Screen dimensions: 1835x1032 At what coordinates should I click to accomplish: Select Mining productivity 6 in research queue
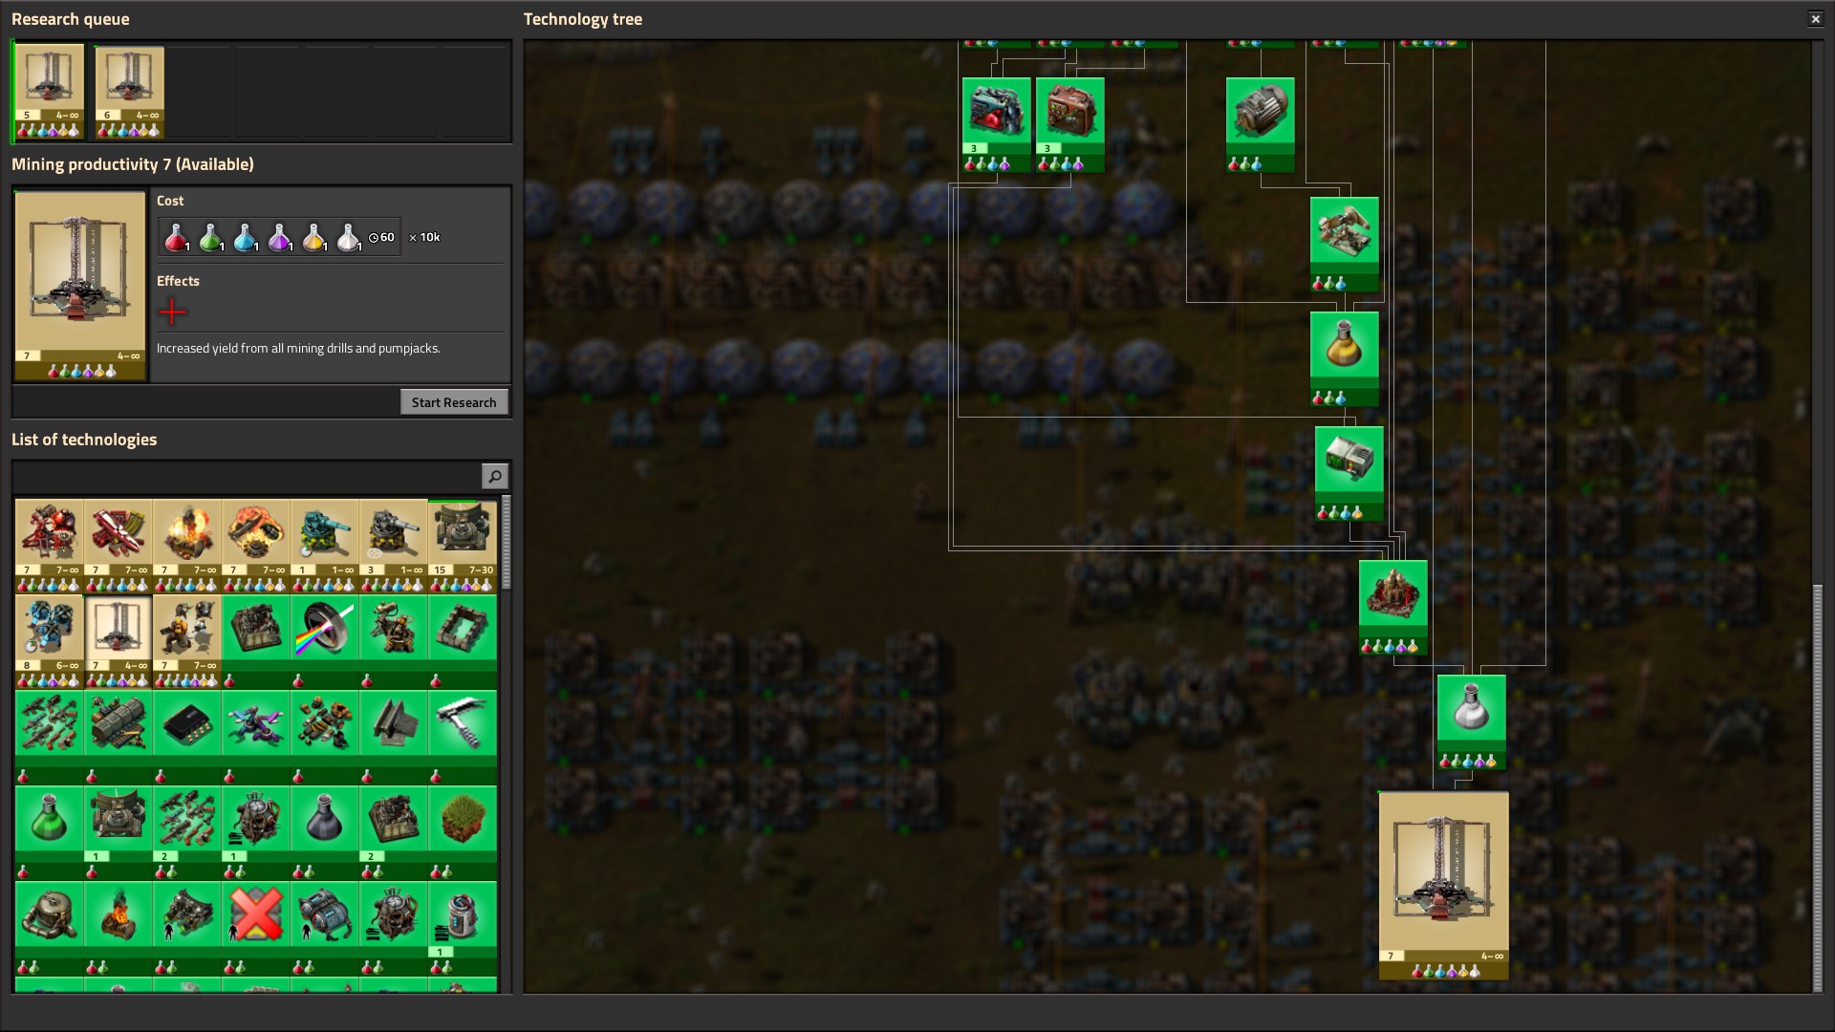coord(130,92)
